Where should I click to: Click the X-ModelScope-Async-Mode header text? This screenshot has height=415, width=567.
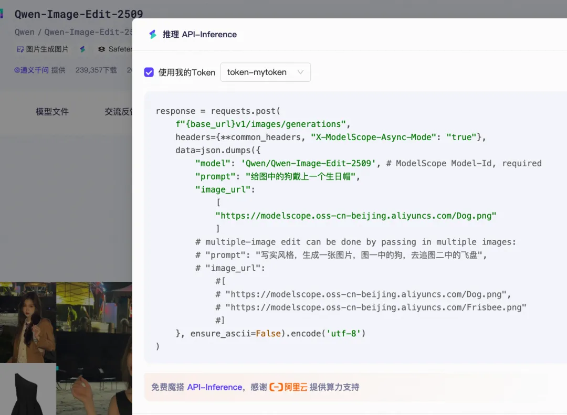[373, 137]
